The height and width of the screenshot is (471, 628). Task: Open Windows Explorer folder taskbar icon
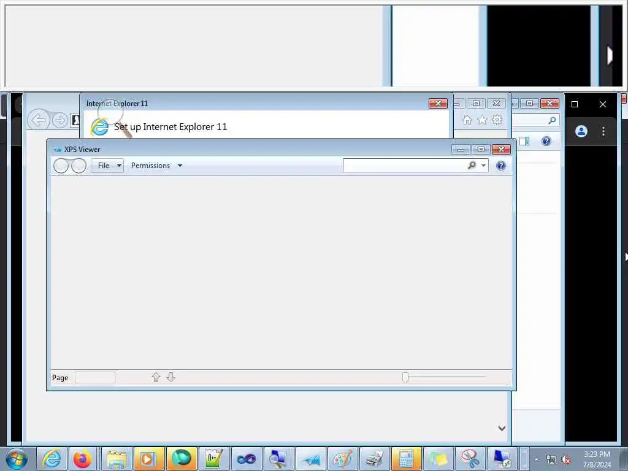pyautogui.click(x=117, y=459)
